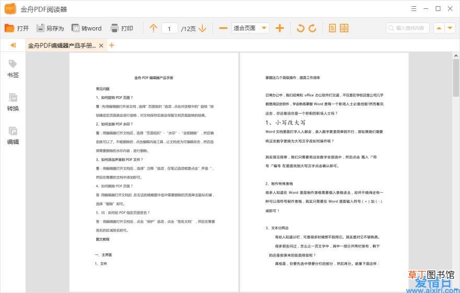Screen dimensions: 460x293
Task: Zoom out with the minus icon
Action: (x=223, y=28)
